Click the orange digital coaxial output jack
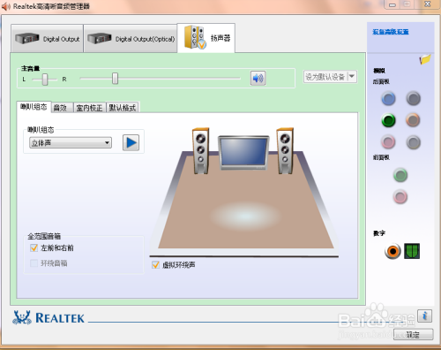This screenshot has width=441, height=350. pyautogui.click(x=392, y=251)
